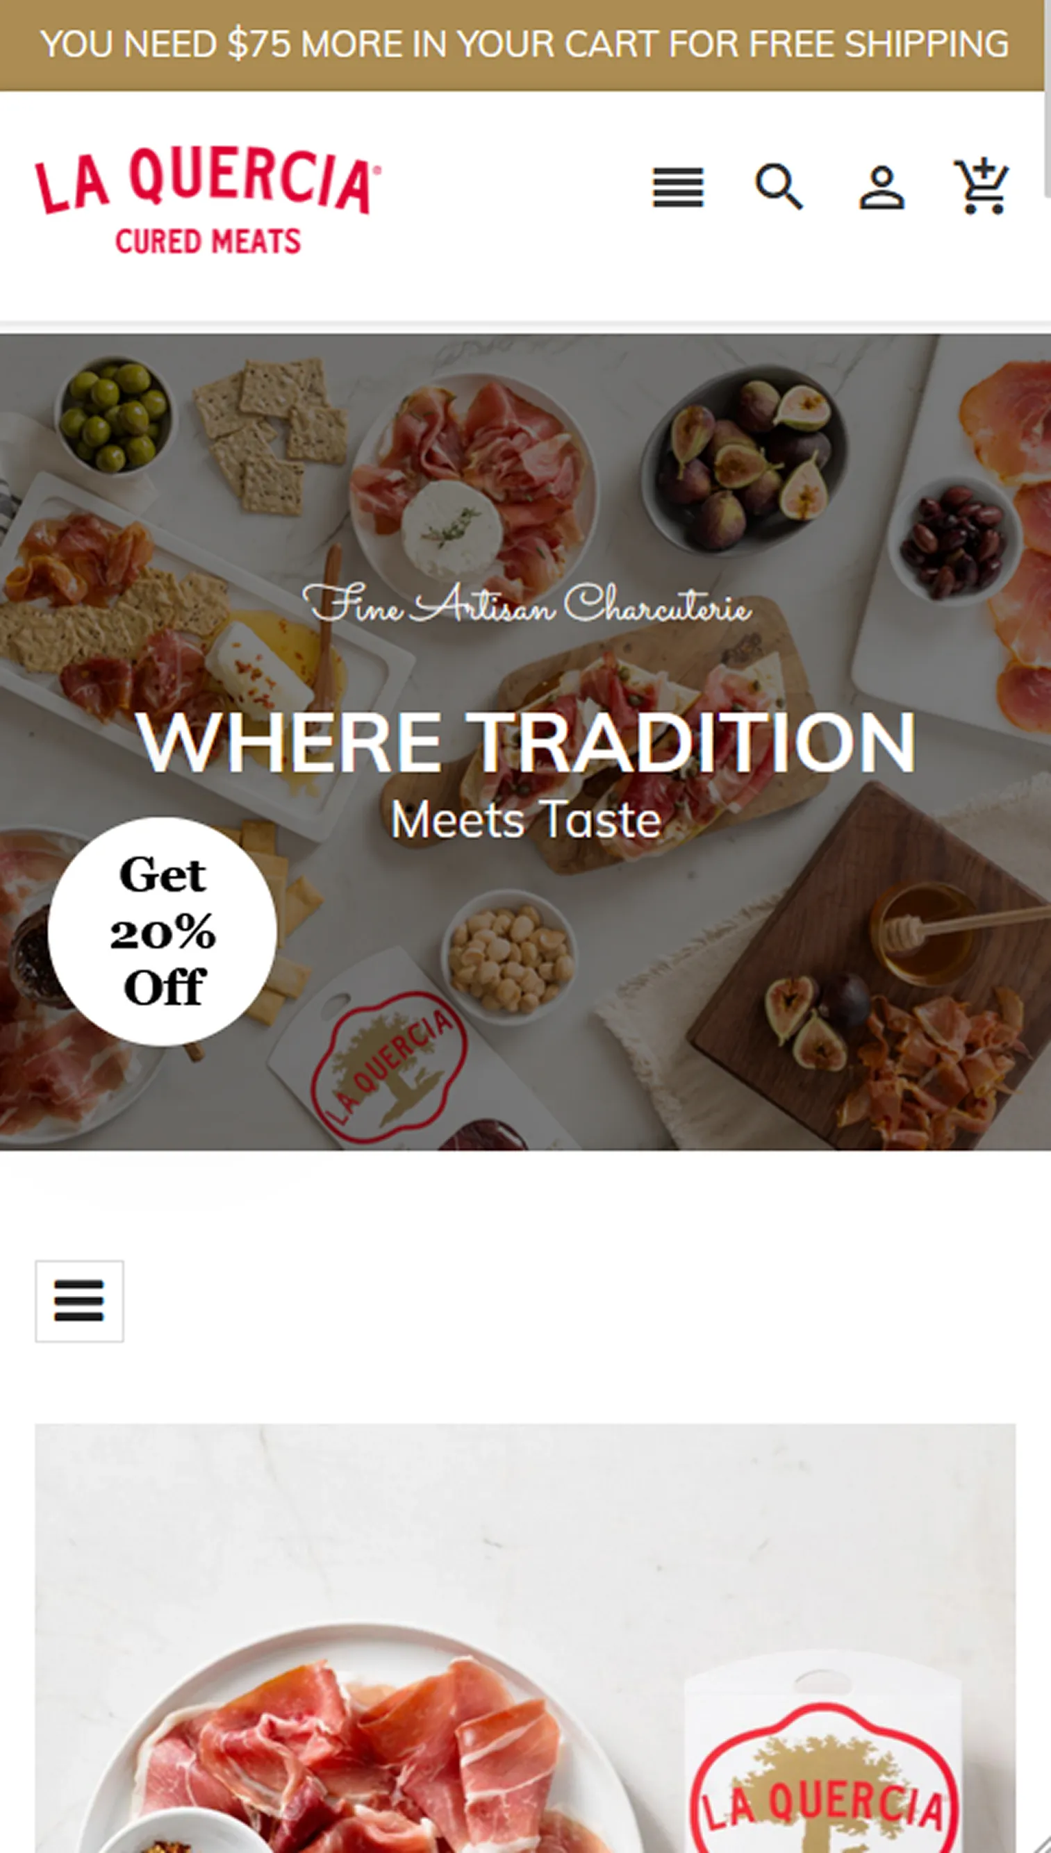Click the Meets Taste subtitle
Screen dimensions: 1051x1853
click(525, 820)
